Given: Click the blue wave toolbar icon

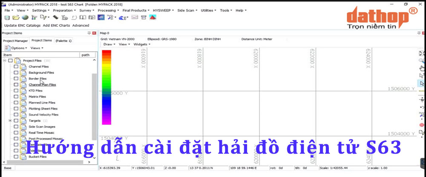Looking at the screenshot, I should pyautogui.click(x=122, y=17).
